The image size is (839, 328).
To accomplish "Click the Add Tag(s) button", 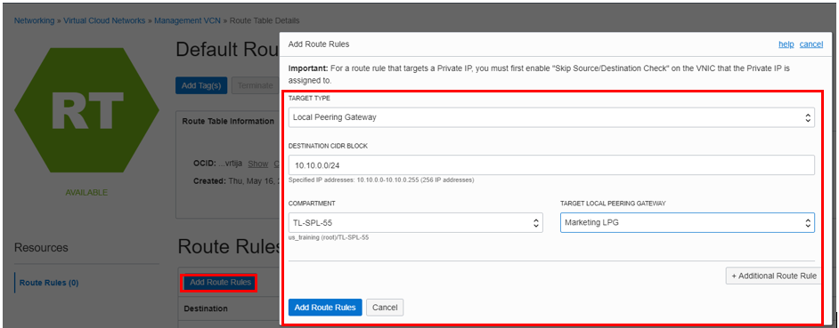I will pos(201,85).
